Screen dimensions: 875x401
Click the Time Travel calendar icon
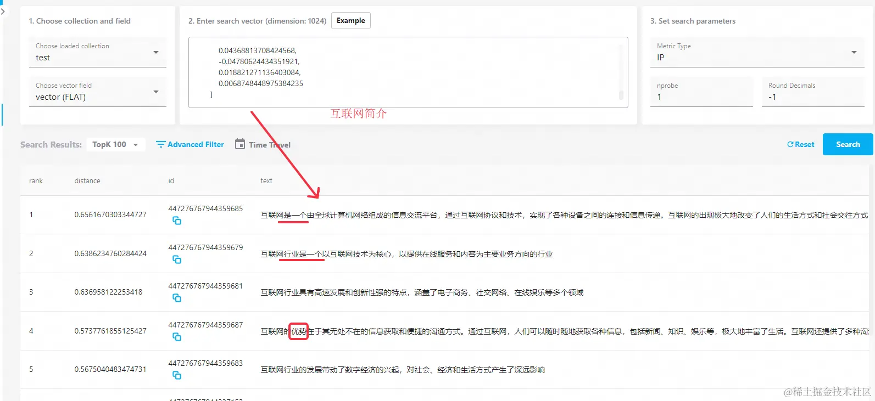[x=240, y=144]
